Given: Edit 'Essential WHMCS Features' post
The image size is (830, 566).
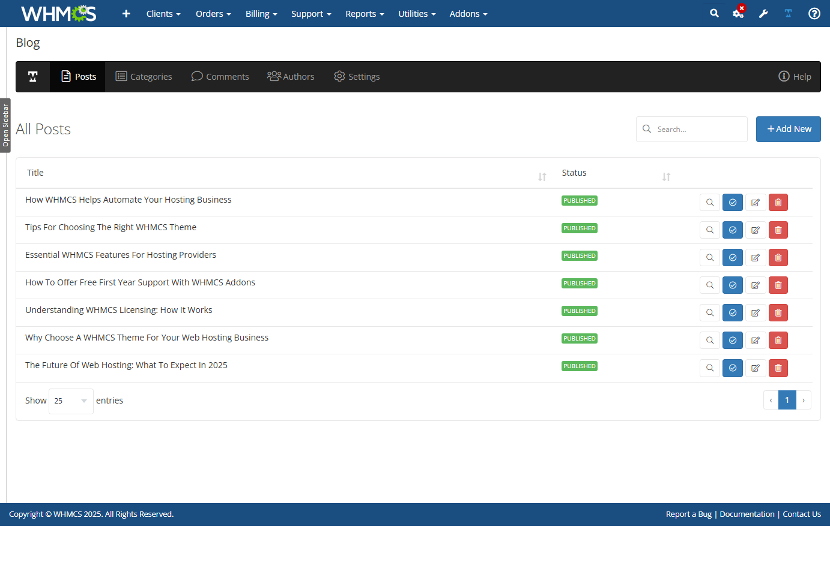Looking at the screenshot, I should (756, 258).
